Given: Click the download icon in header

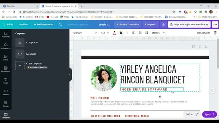Looking at the screenshot, I should click(x=164, y=24).
